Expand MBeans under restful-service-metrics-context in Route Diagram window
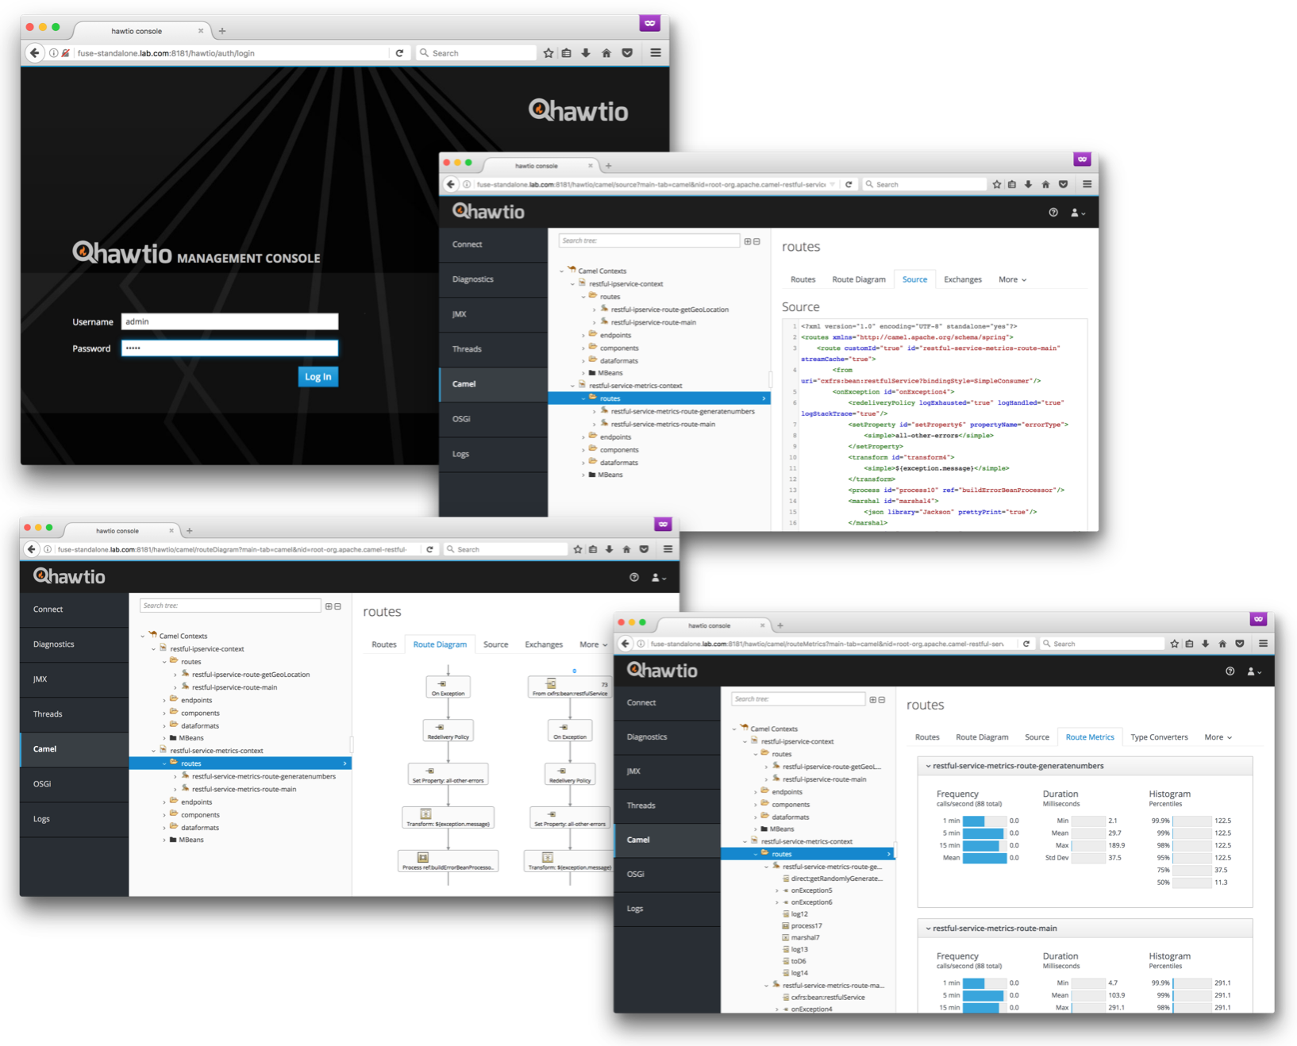 coord(164,840)
